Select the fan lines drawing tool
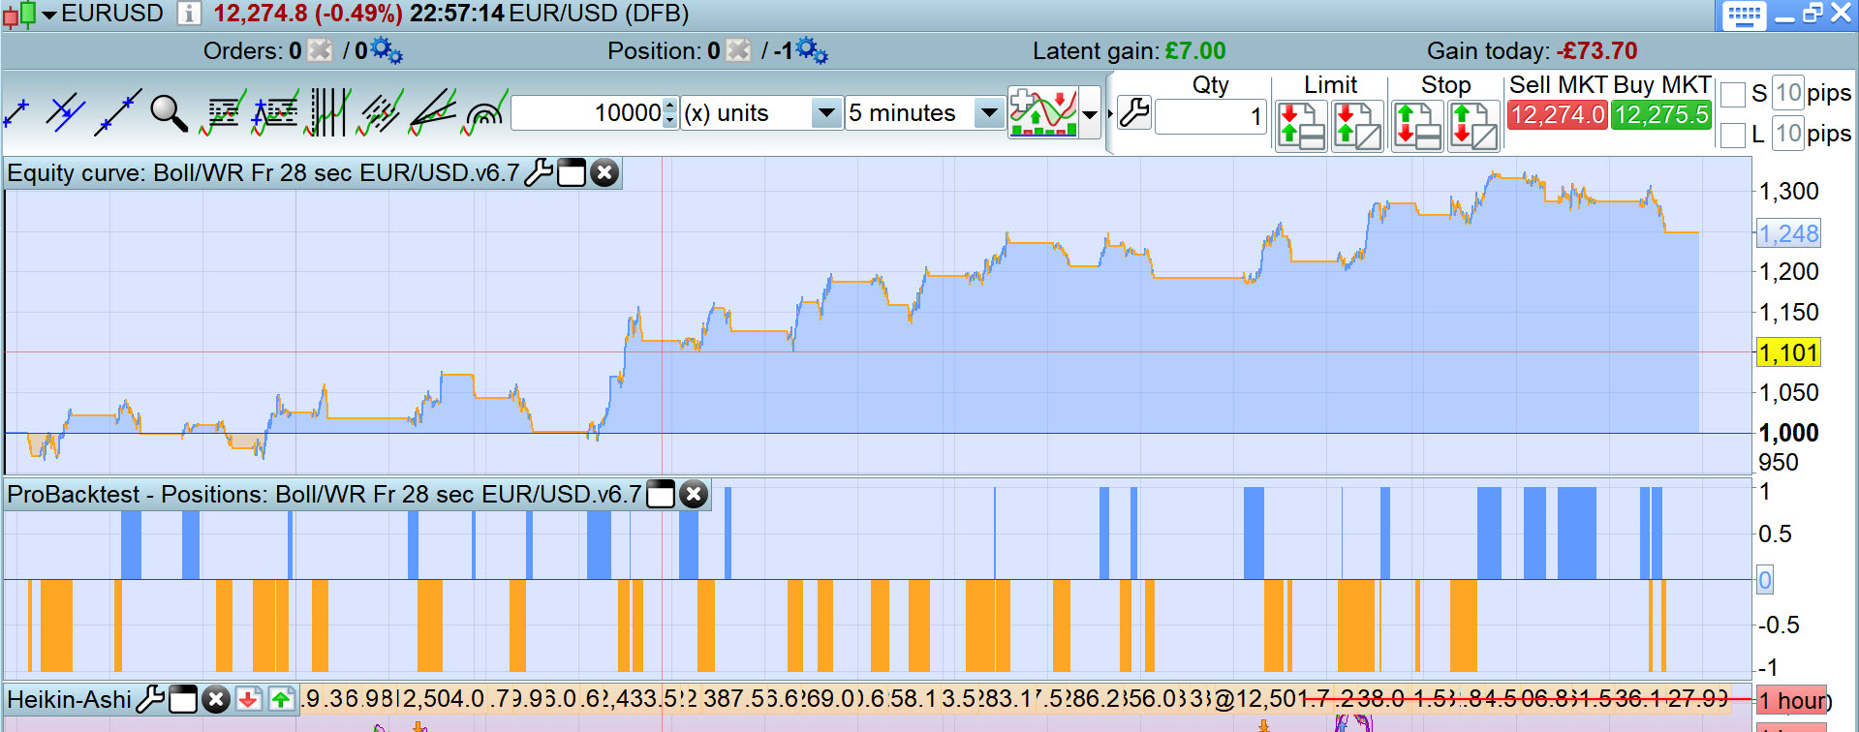 click(432, 113)
